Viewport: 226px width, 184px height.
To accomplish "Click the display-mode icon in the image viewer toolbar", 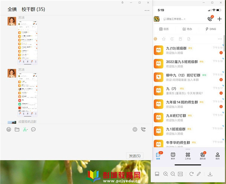I will [x=157, y=174].
